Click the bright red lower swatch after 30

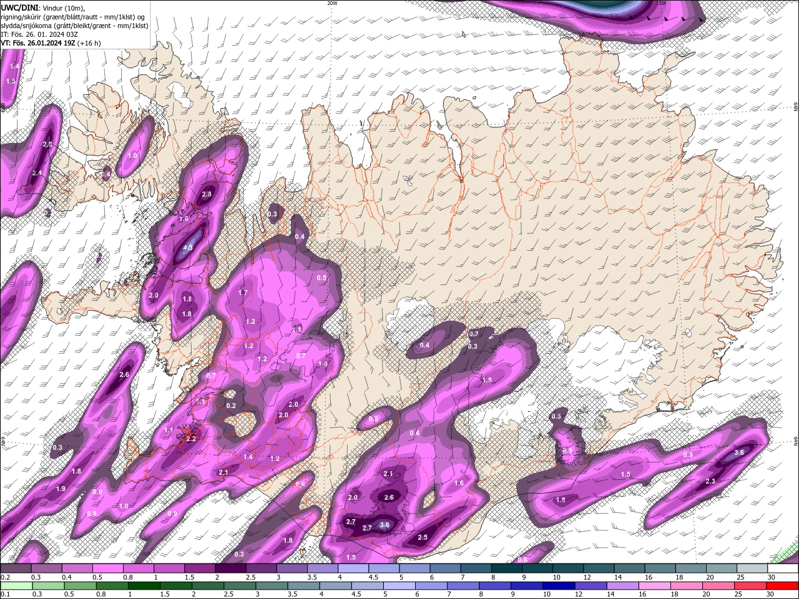click(782, 586)
